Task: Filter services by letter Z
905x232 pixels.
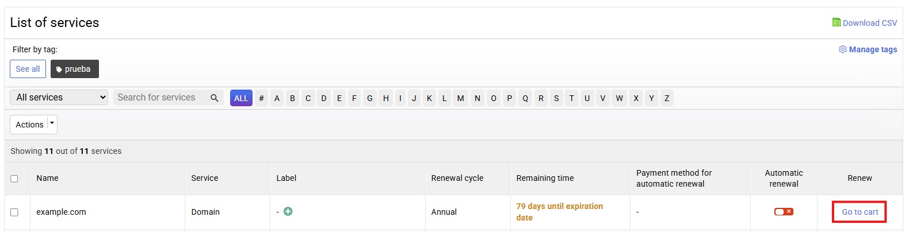Action: coord(667,98)
